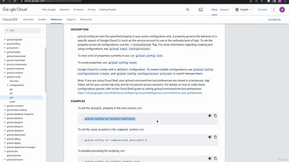The height and width of the screenshot is (162, 289).
Task: Open the Cloud Shell preferences URL link
Action: pos(140,93)
